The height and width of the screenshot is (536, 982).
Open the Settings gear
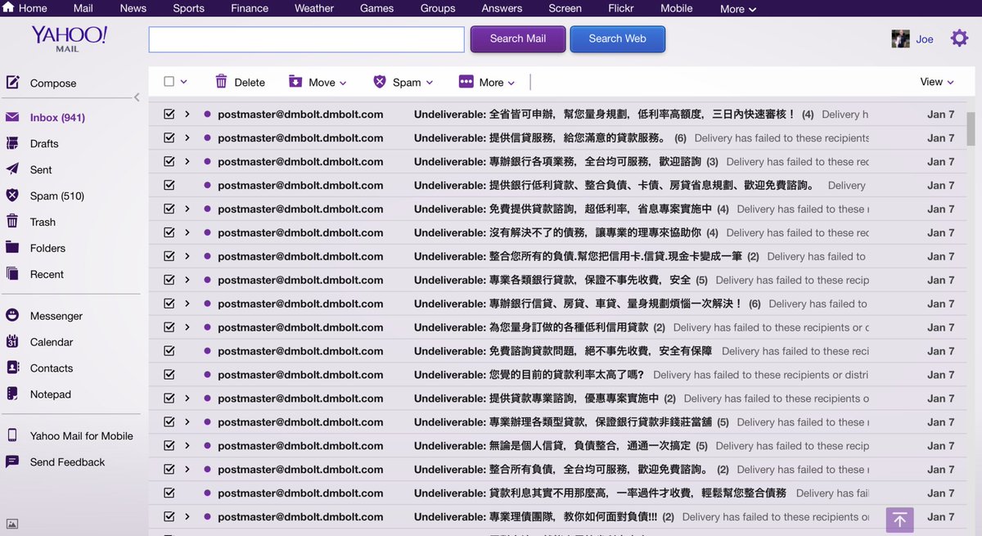[x=958, y=38]
